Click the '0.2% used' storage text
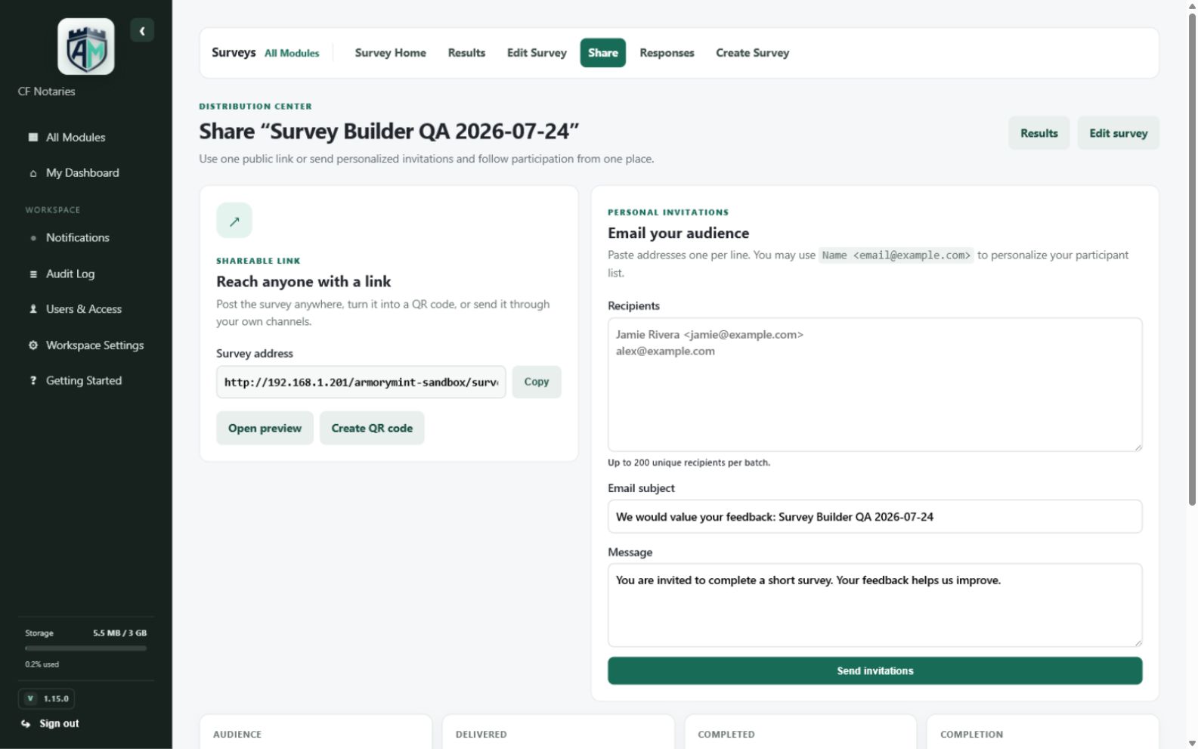This screenshot has width=1198, height=749. [x=42, y=664]
